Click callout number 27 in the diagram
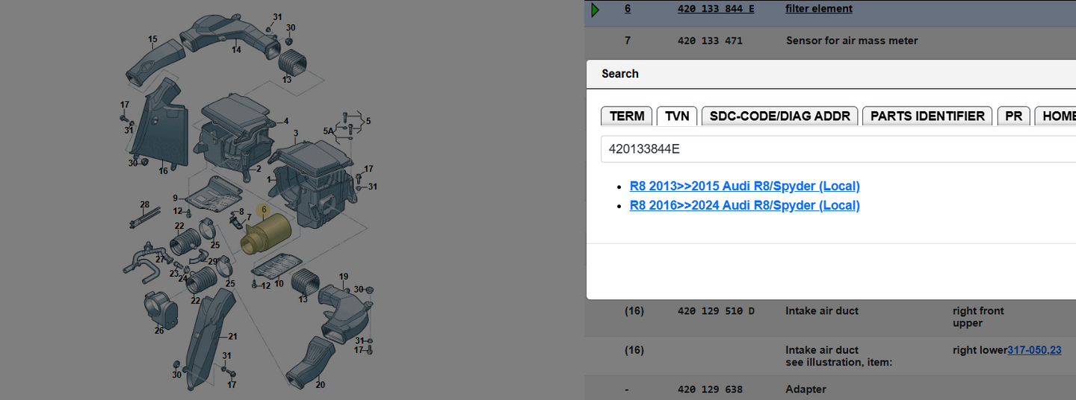This screenshot has height=400, width=1076. 160,259
